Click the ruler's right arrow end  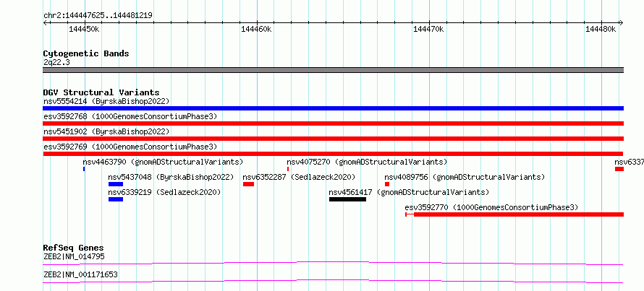click(x=621, y=22)
